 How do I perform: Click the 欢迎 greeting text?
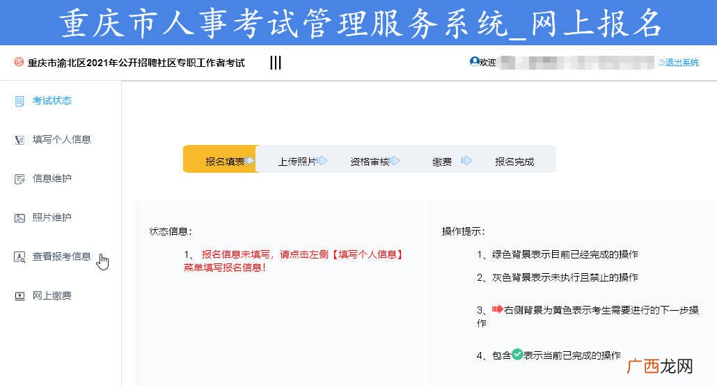pos(488,62)
